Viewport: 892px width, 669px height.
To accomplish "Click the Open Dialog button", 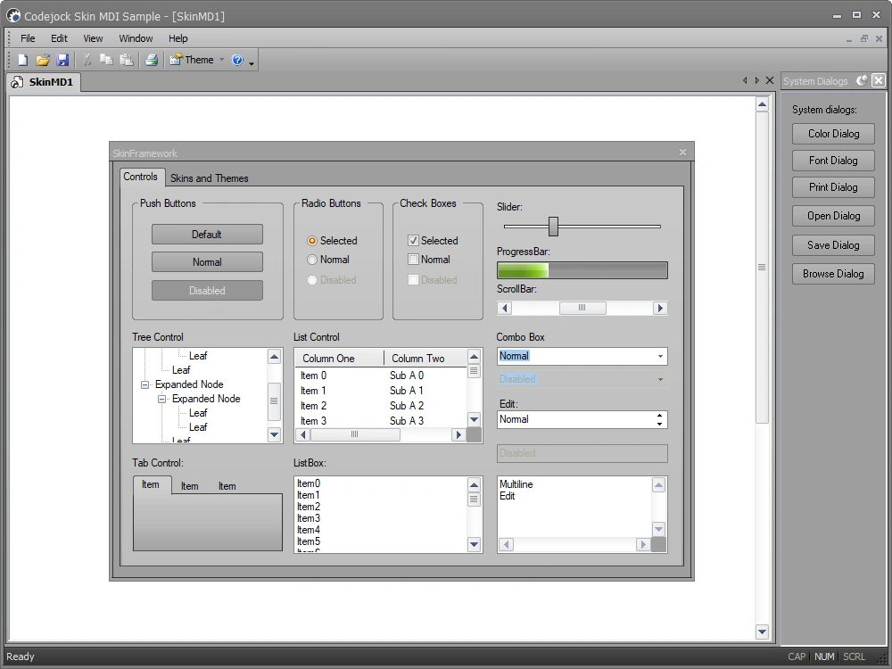I will (833, 216).
